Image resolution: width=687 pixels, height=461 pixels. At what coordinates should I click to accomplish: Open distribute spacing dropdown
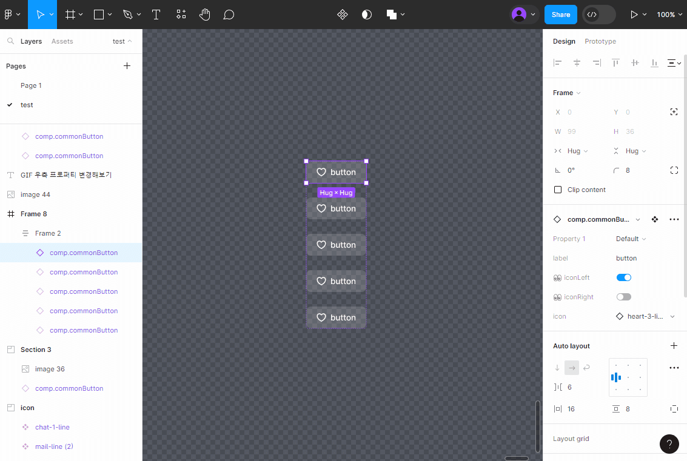coord(674,63)
